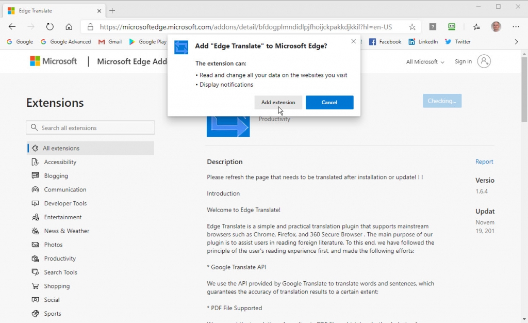The height and width of the screenshot is (323, 528).
Task: Open the Search Tools category
Action: [x=61, y=272]
